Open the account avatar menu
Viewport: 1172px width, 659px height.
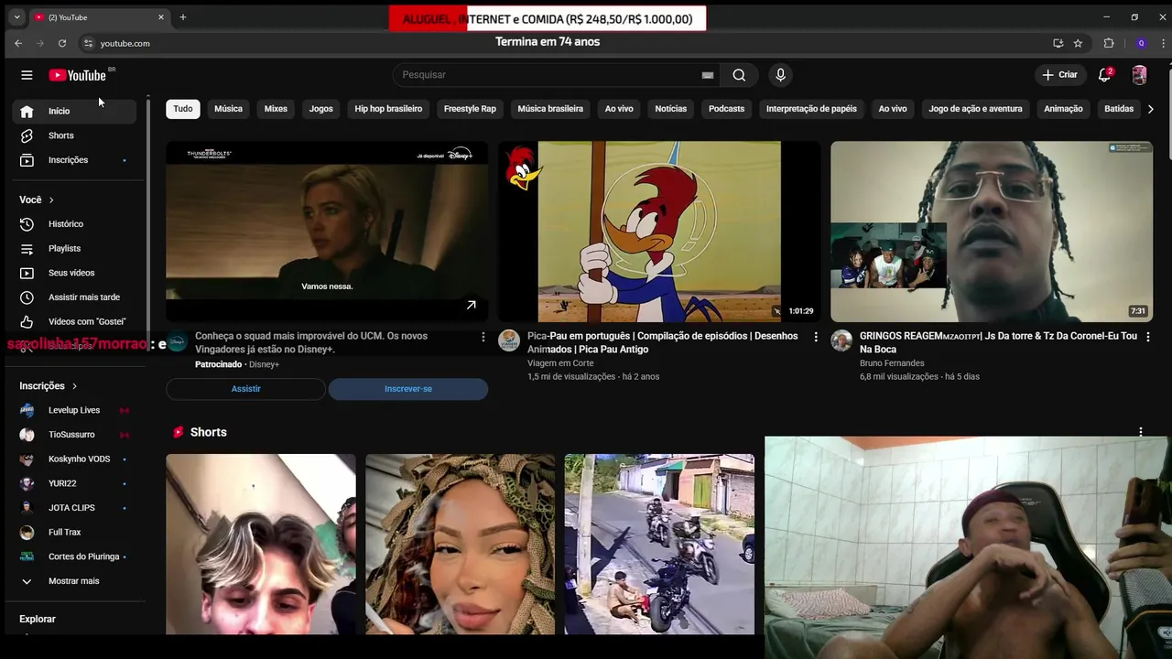[x=1139, y=75]
